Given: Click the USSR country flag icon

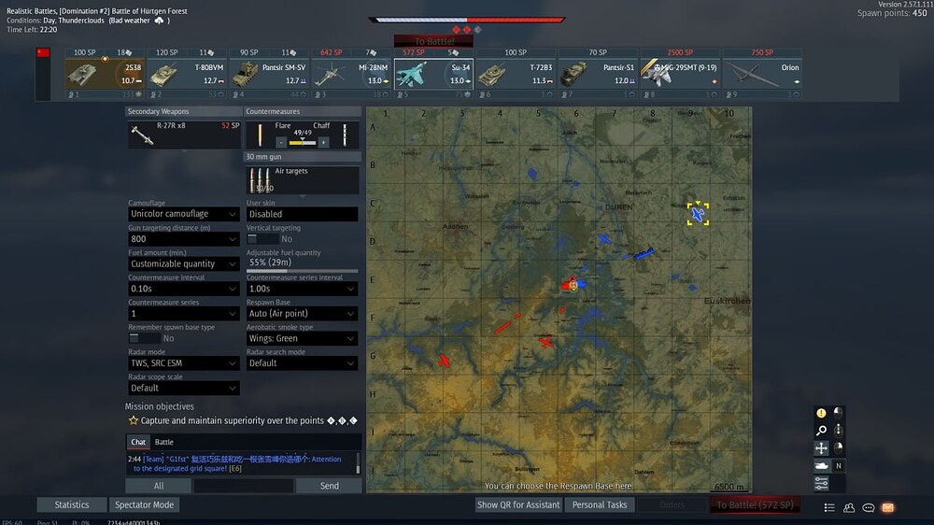Looking at the screenshot, I should (x=43, y=52).
